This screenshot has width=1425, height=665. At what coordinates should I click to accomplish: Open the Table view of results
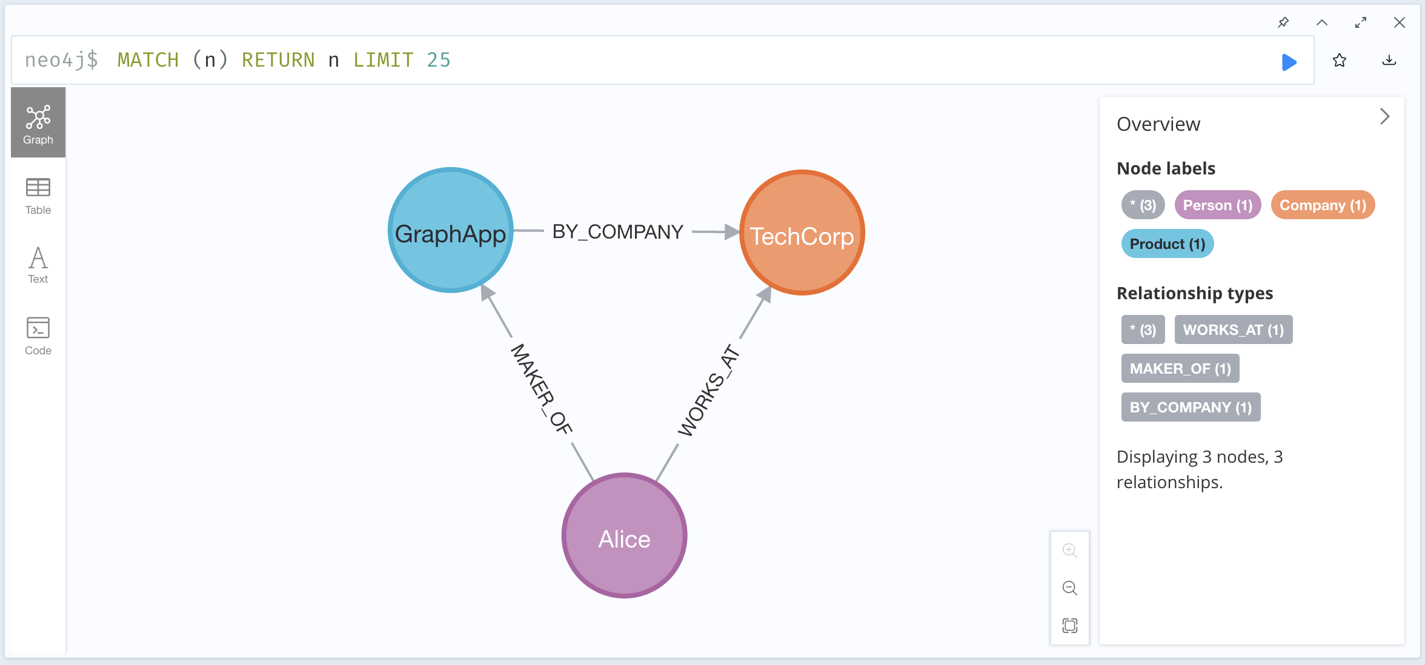(38, 194)
